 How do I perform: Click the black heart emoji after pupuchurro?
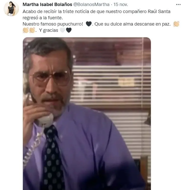[x=89, y=24]
